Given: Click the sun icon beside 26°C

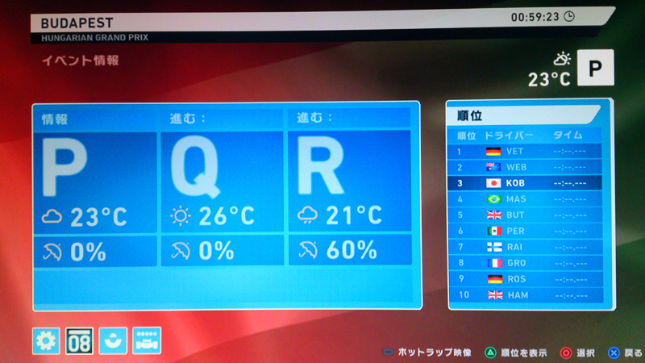Looking at the screenshot, I should 181,215.
